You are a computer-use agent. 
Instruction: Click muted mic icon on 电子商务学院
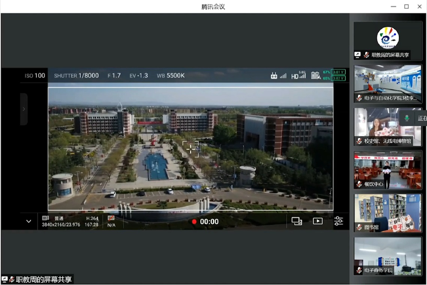359,270
